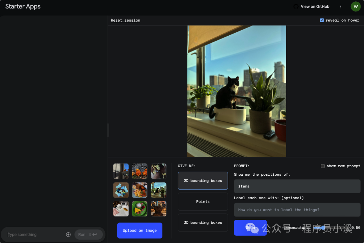
Task: Select the bakery display example thumbnail
Action: pyautogui.click(x=158, y=209)
